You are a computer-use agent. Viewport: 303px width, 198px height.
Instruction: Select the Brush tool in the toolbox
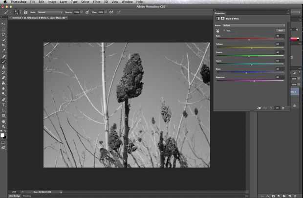tap(3, 62)
